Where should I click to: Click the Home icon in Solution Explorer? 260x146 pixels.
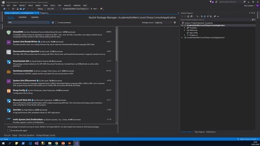coord(188,16)
